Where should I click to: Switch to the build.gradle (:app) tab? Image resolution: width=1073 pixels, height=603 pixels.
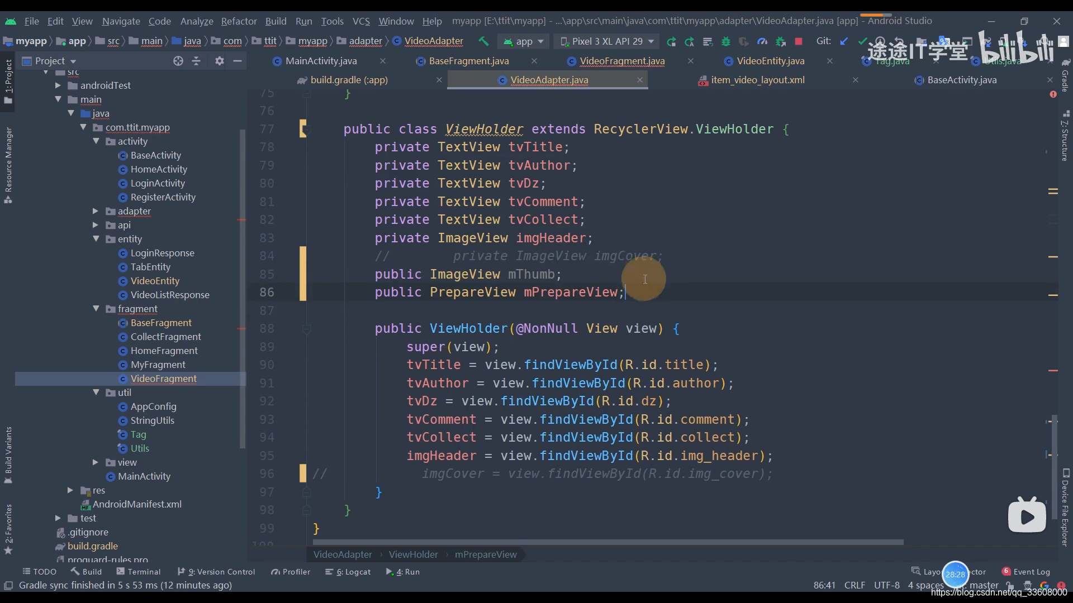[349, 80]
